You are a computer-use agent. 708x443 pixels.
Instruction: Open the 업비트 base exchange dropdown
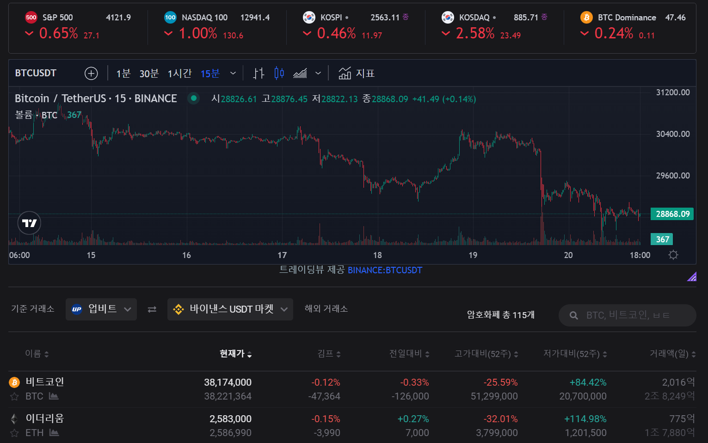[x=101, y=309]
